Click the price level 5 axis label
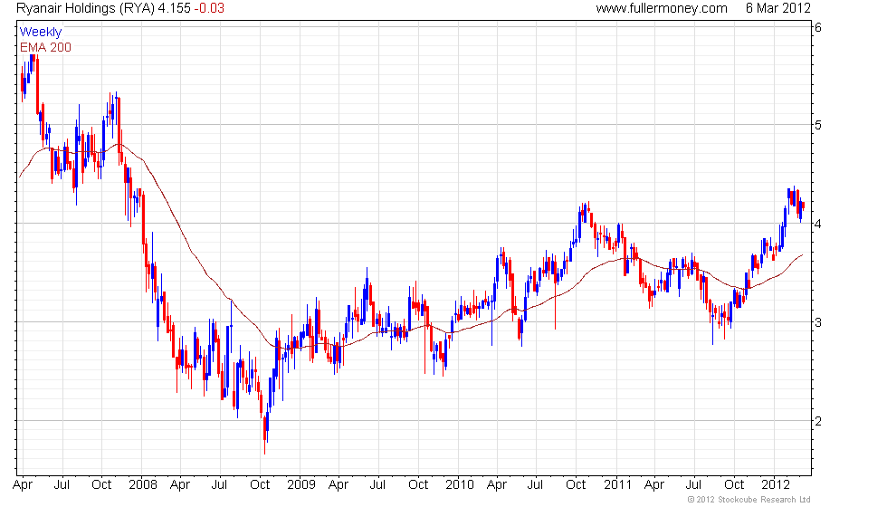The width and height of the screenshot is (887, 507). (817, 125)
